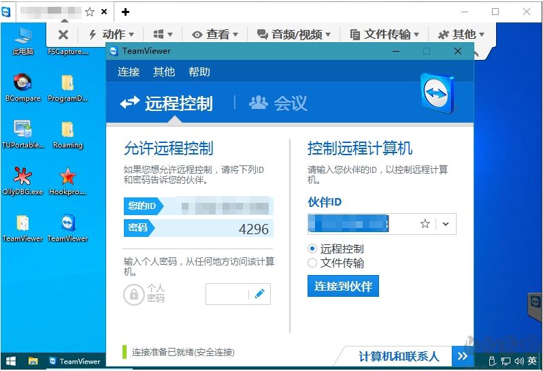Click the 连接到伙伴 button
The height and width of the screenshot is (371, 543).
click(343, 286)
